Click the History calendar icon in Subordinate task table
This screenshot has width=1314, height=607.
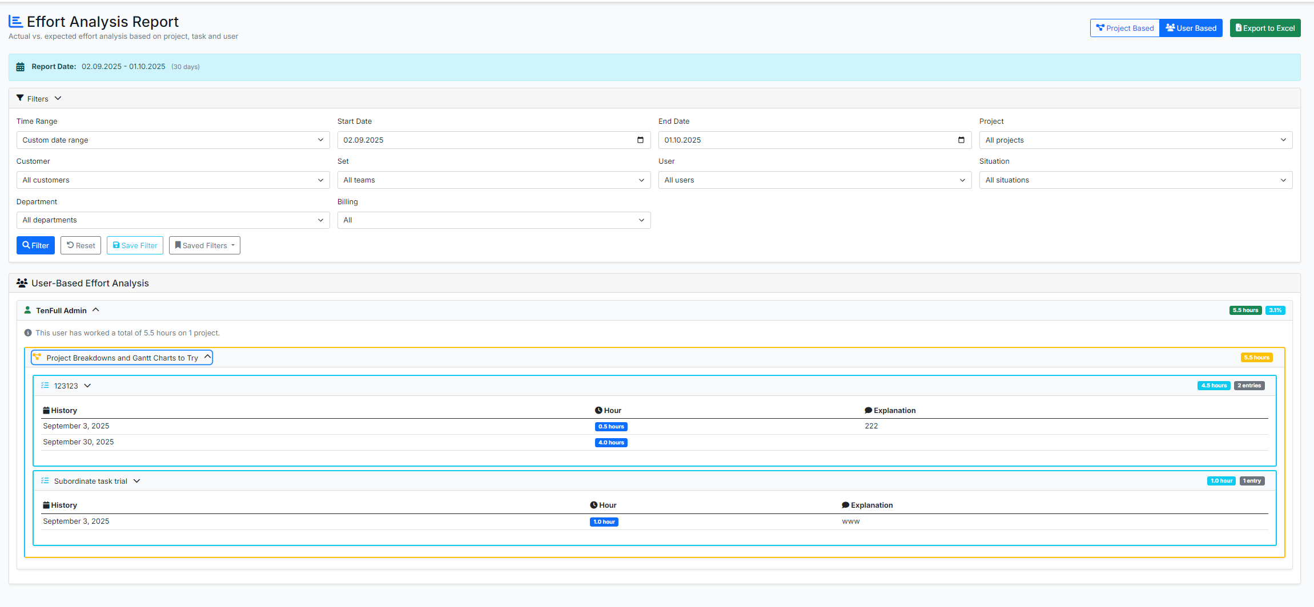pos(46,505)
